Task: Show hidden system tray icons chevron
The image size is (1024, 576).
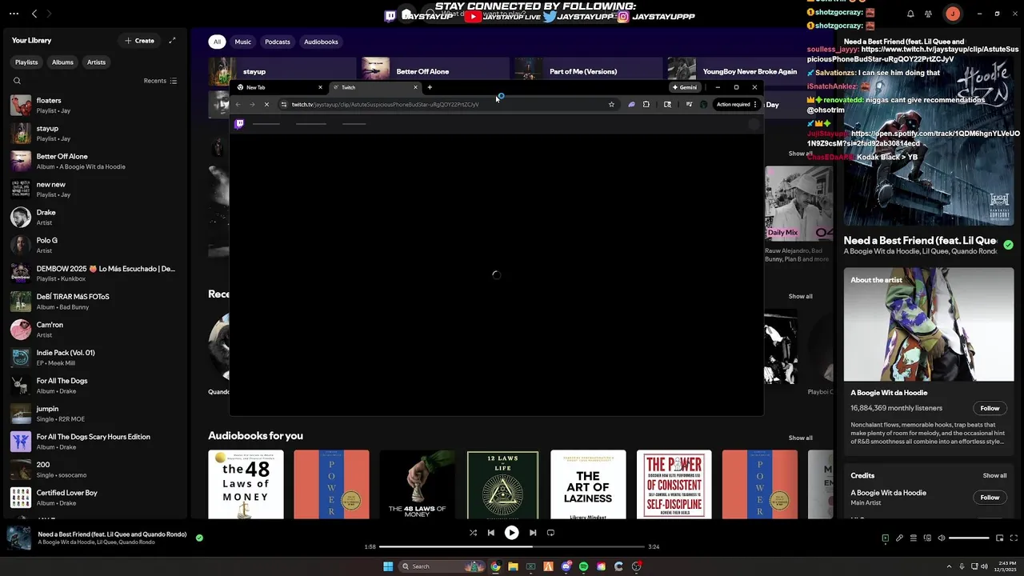Action: (x=949, y=566)
